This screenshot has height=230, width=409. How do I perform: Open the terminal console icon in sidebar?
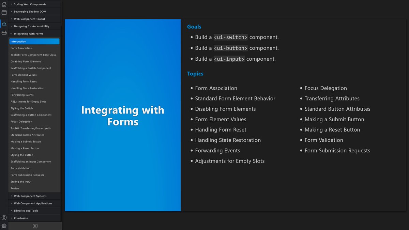pos(4,13)
